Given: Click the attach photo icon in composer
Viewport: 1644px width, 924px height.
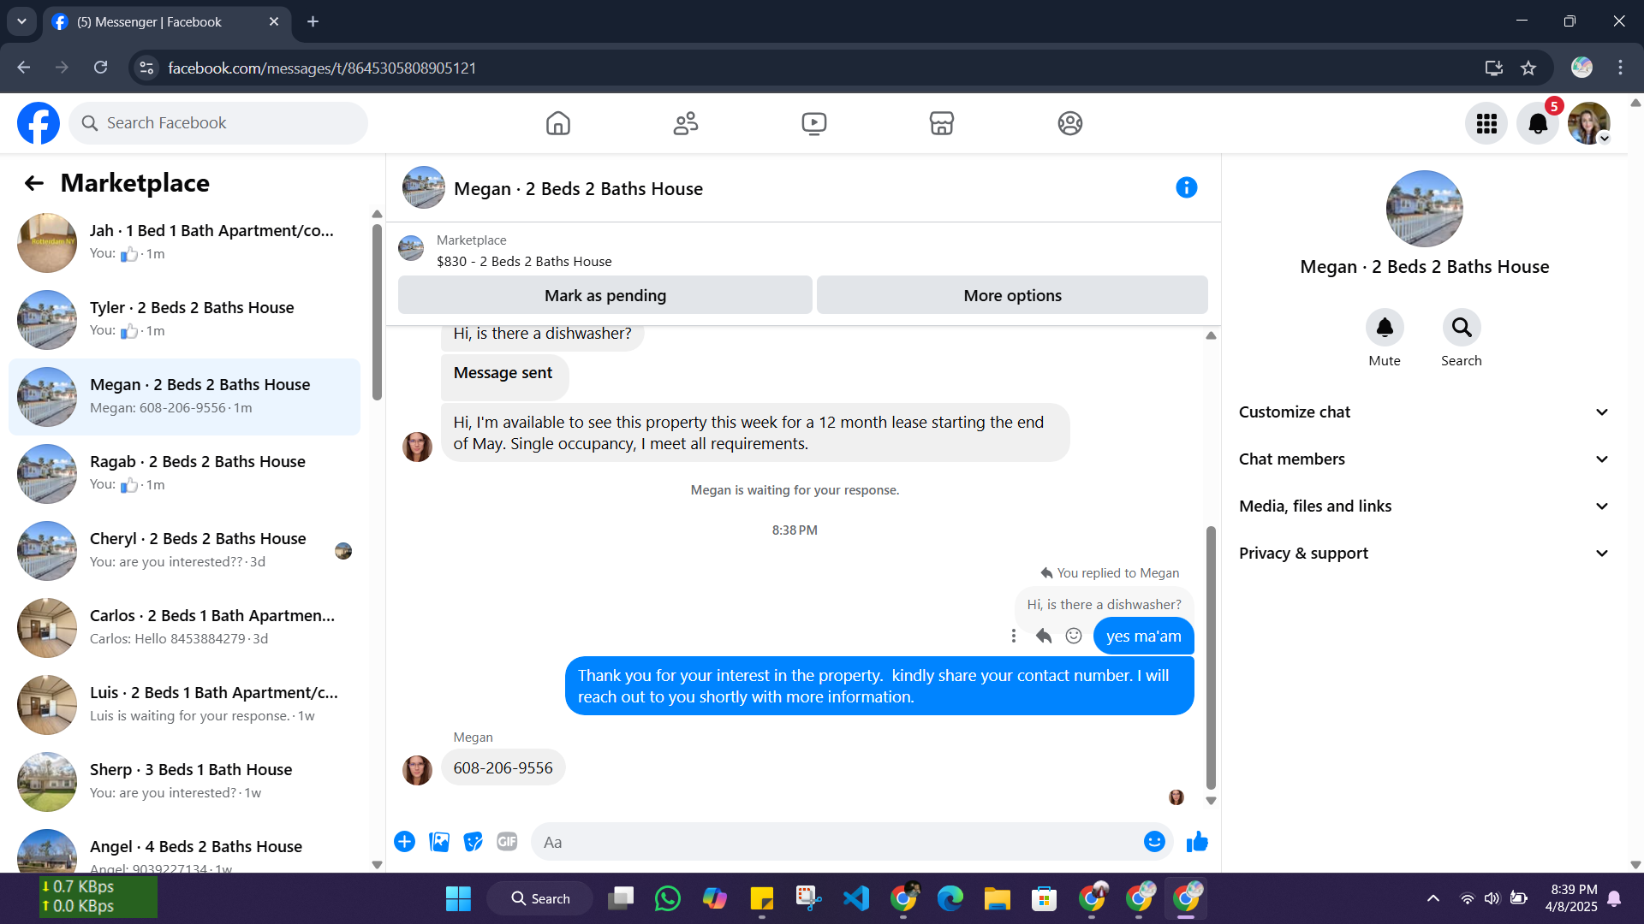Looking at the screenshot, I should pos(439,842).
